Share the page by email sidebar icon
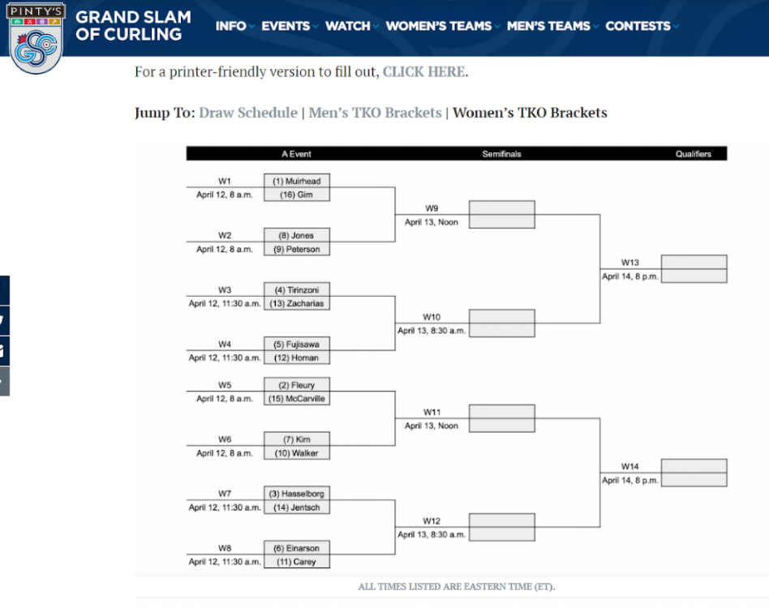 pos(4,350)
